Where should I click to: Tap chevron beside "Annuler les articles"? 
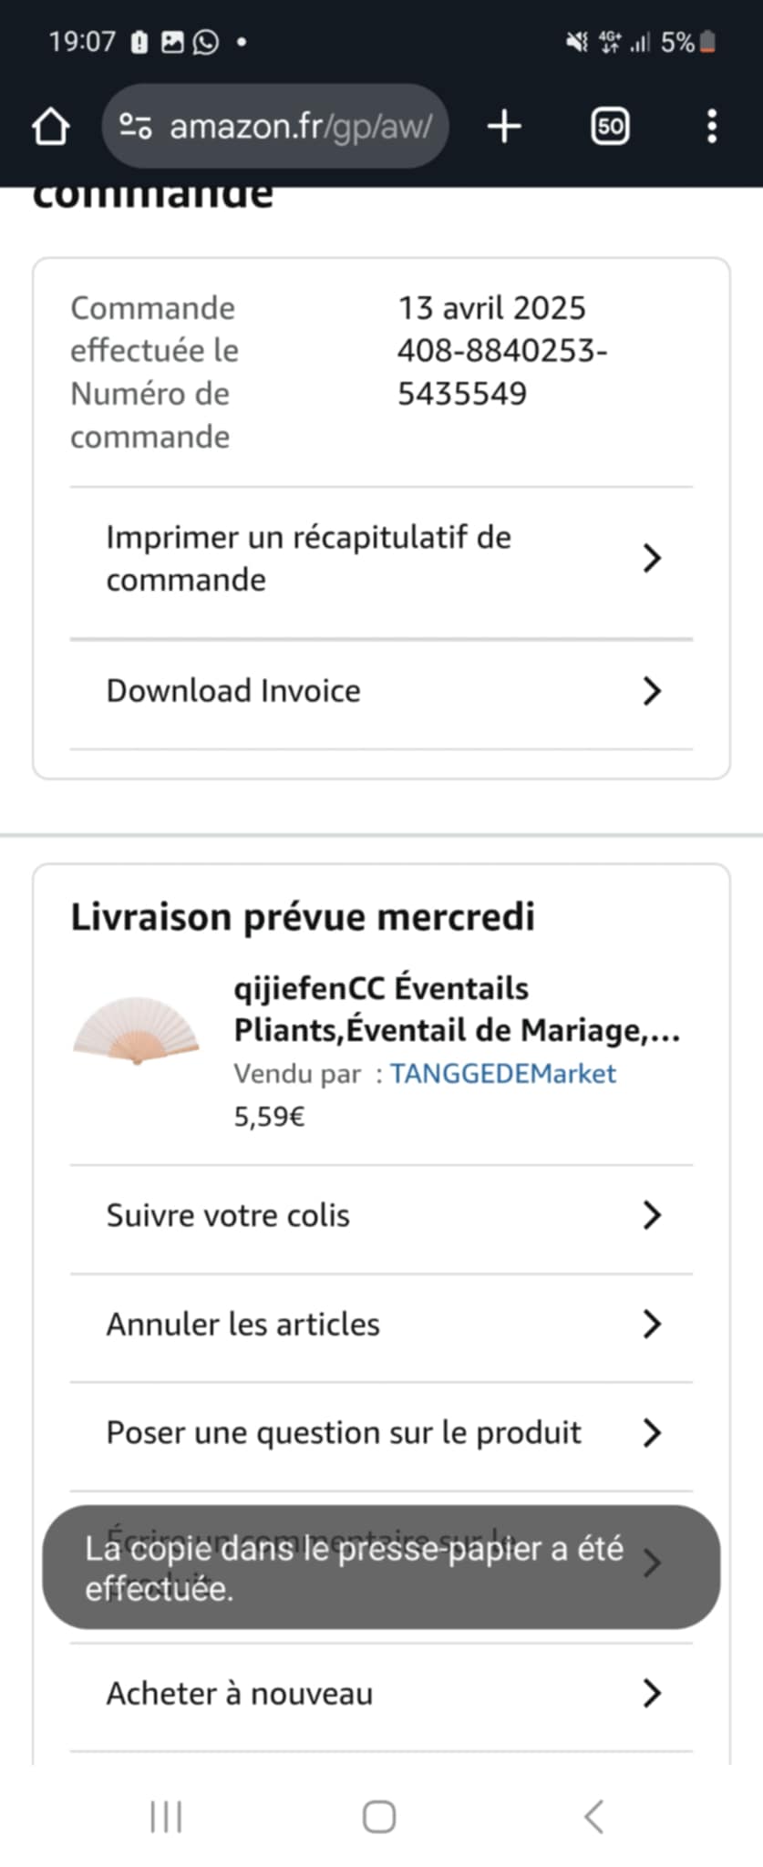[652, 1324]
